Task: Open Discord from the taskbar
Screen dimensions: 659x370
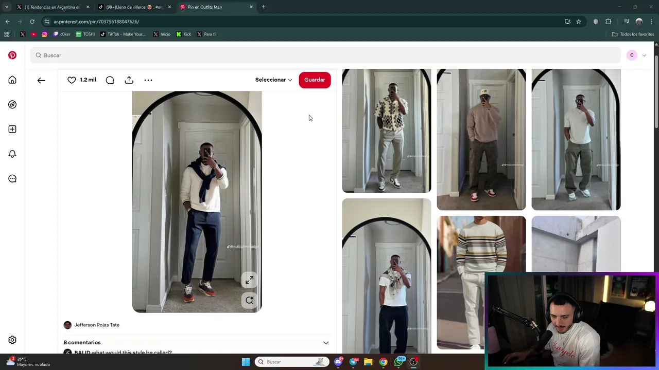Action: click(x=338, y=362)
